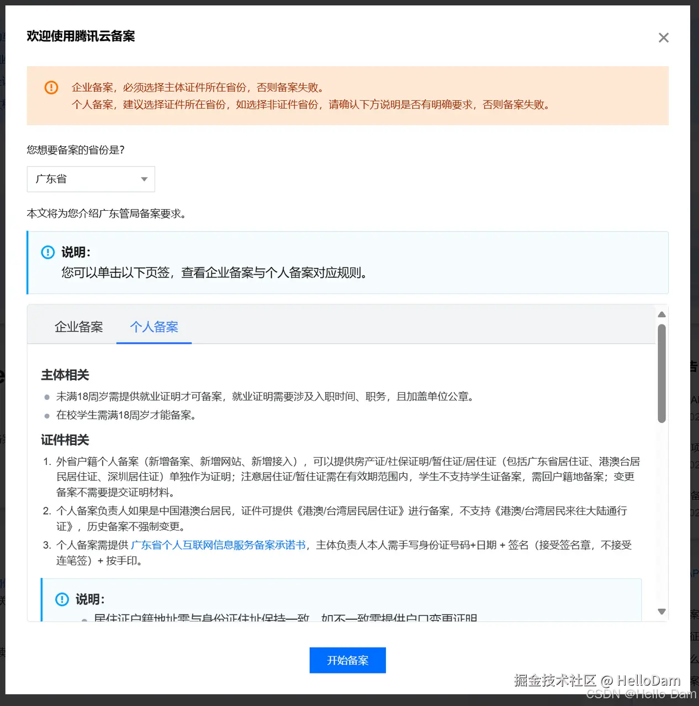Click the bullet beside 未满18周岁需提供就业证明 item

click(47, 396)
